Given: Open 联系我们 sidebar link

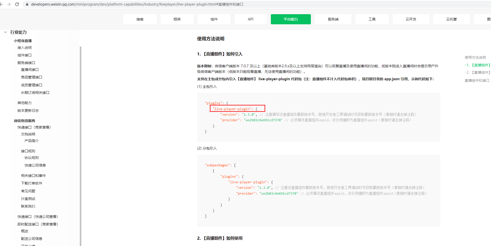Looking at the screenshot, I should 28,206.
